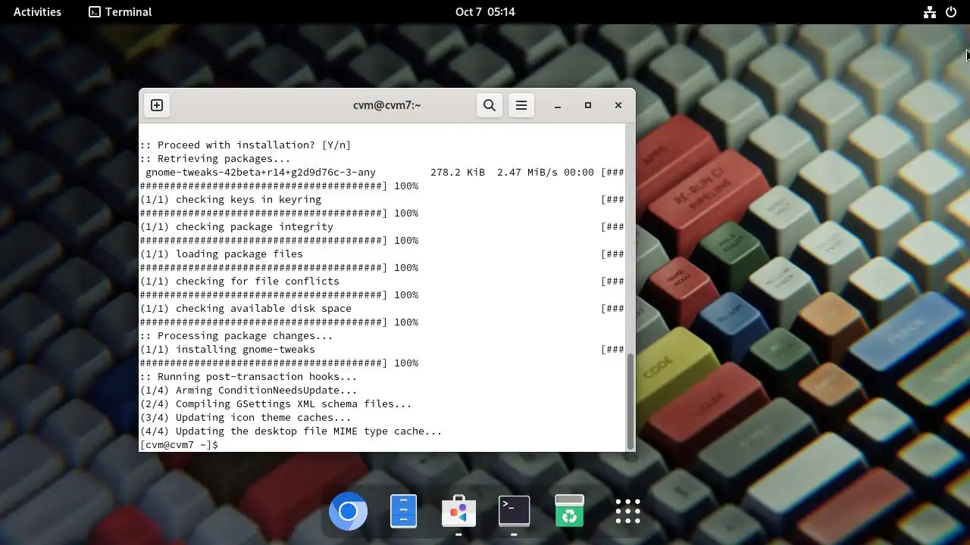The height and width of the screenshot is (545, 970).
Task: Open the Terminal app menu in top bar
Action: point(120,11)
